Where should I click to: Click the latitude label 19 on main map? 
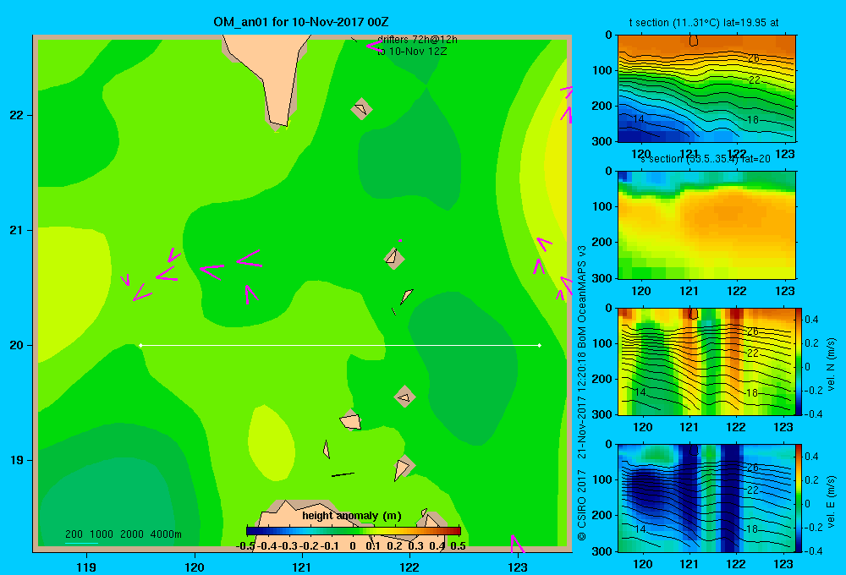pos(17,460)
